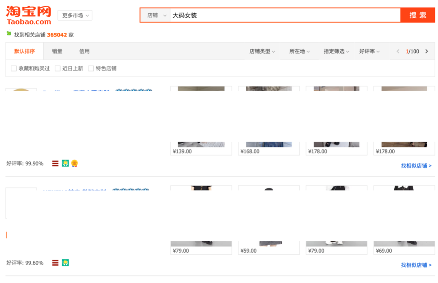Switch to the 信用 sort tab
This screenshot has width=438, height=283.
click(x=84, y=51)
